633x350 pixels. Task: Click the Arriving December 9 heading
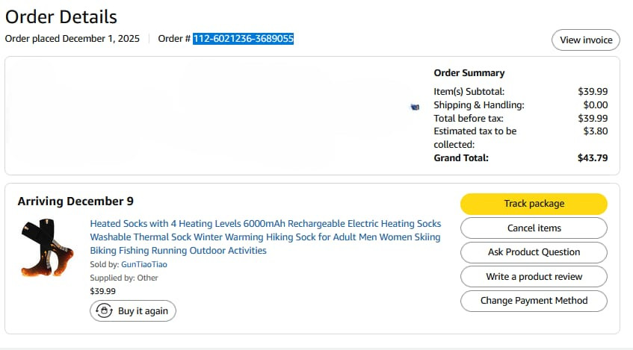[75, 201]
